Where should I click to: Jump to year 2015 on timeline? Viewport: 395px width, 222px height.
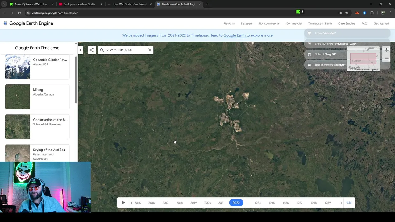pos(138,203)
